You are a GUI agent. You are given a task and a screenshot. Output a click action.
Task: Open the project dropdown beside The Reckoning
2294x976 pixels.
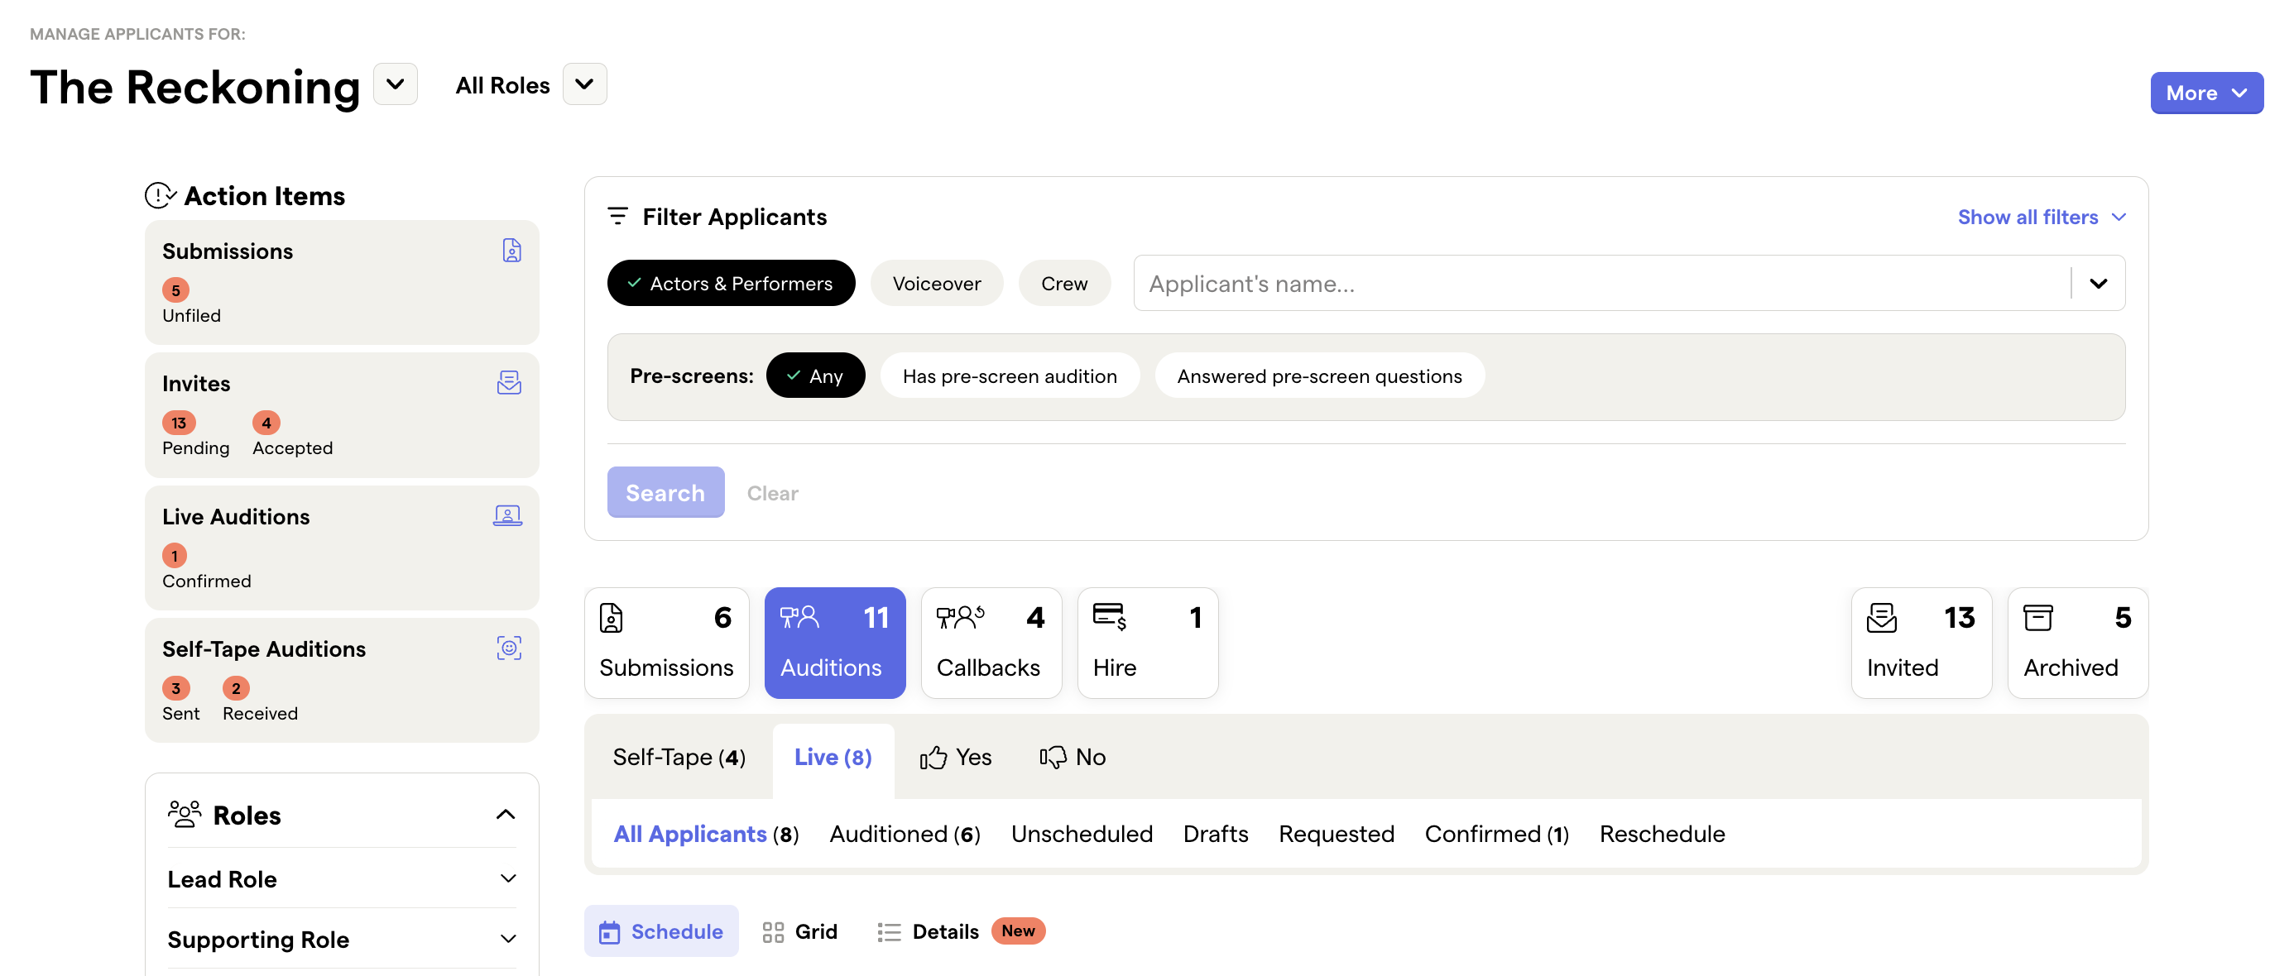click(396, 84)
